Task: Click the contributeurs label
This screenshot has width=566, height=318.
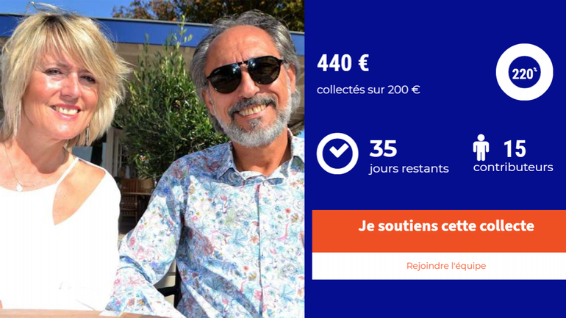Action: click(x=513, y=167)
